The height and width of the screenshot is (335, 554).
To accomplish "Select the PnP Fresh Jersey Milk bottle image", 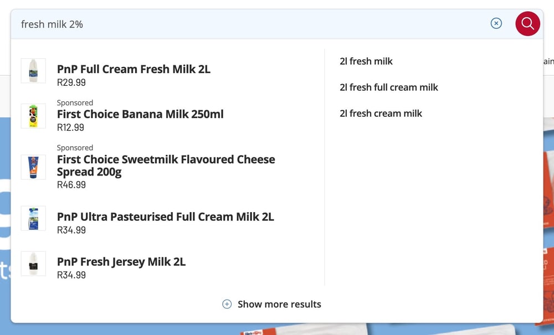I will [x=33, y=264].
